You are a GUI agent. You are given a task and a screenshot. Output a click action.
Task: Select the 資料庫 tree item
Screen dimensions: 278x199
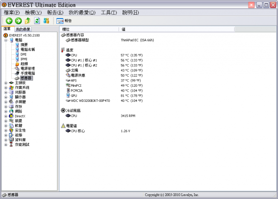click(20, 140)
